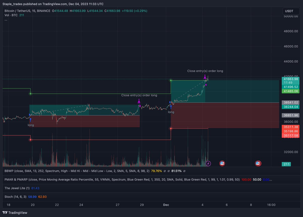
Task: Click the volume axis label 211
Action: 286,164
